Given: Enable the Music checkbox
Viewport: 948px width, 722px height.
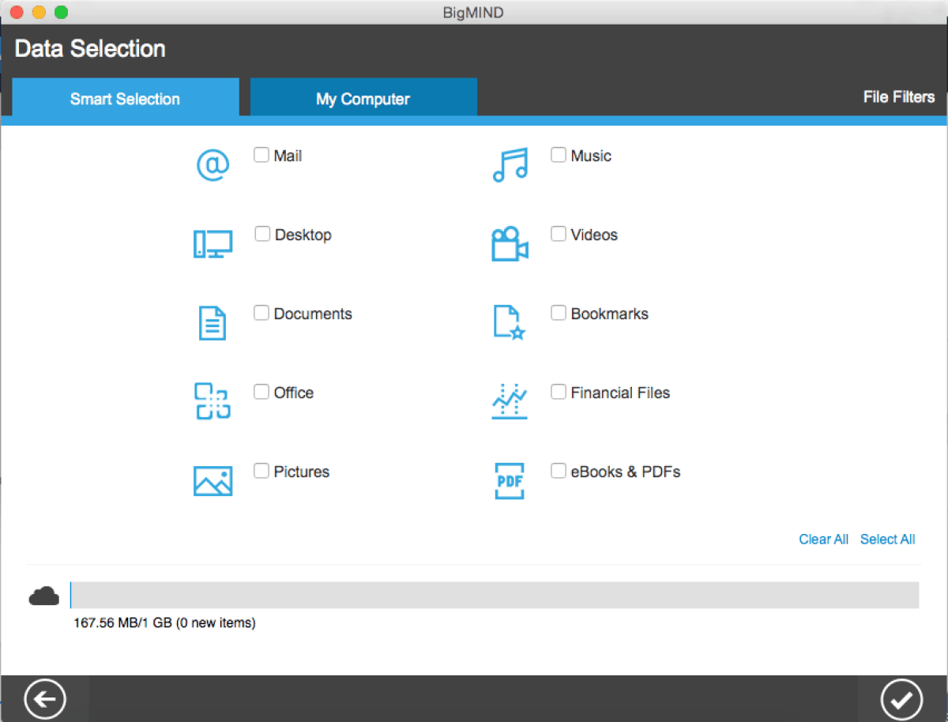Looking at the screenshot, I should point(559,155).
